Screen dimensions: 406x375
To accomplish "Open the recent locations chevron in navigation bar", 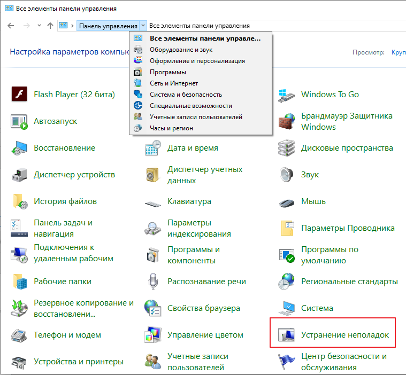I will pos(39,26).
